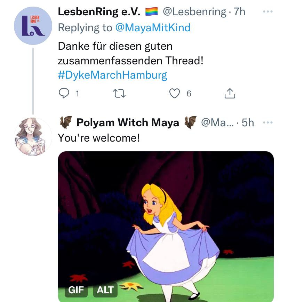Click the 7h timestamp on the first tweet
Viewport: 288px width, 302px height.
[x=240, y=12]
